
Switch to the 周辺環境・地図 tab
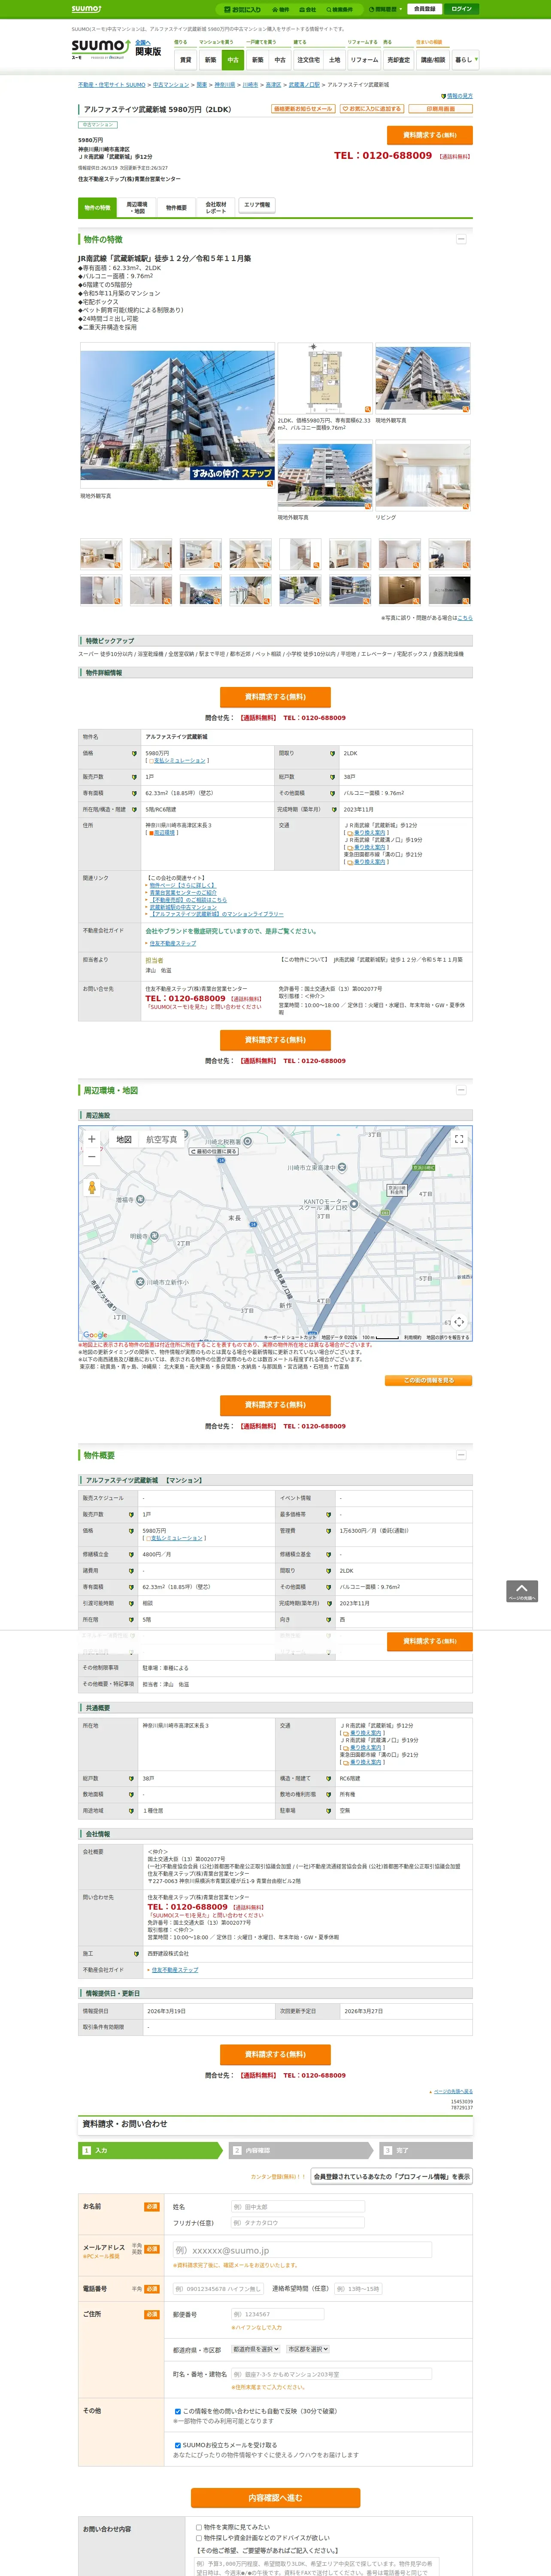137,208
